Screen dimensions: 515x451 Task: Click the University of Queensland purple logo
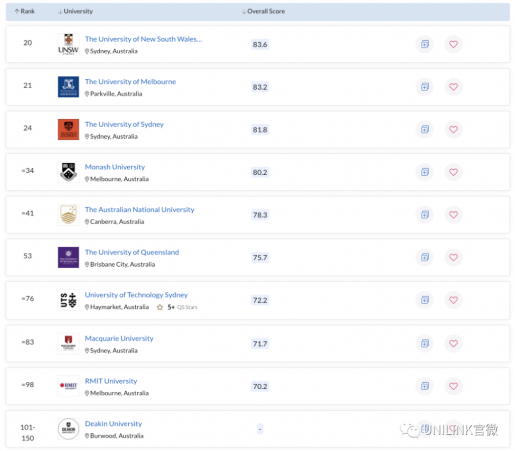pos(68,258)
